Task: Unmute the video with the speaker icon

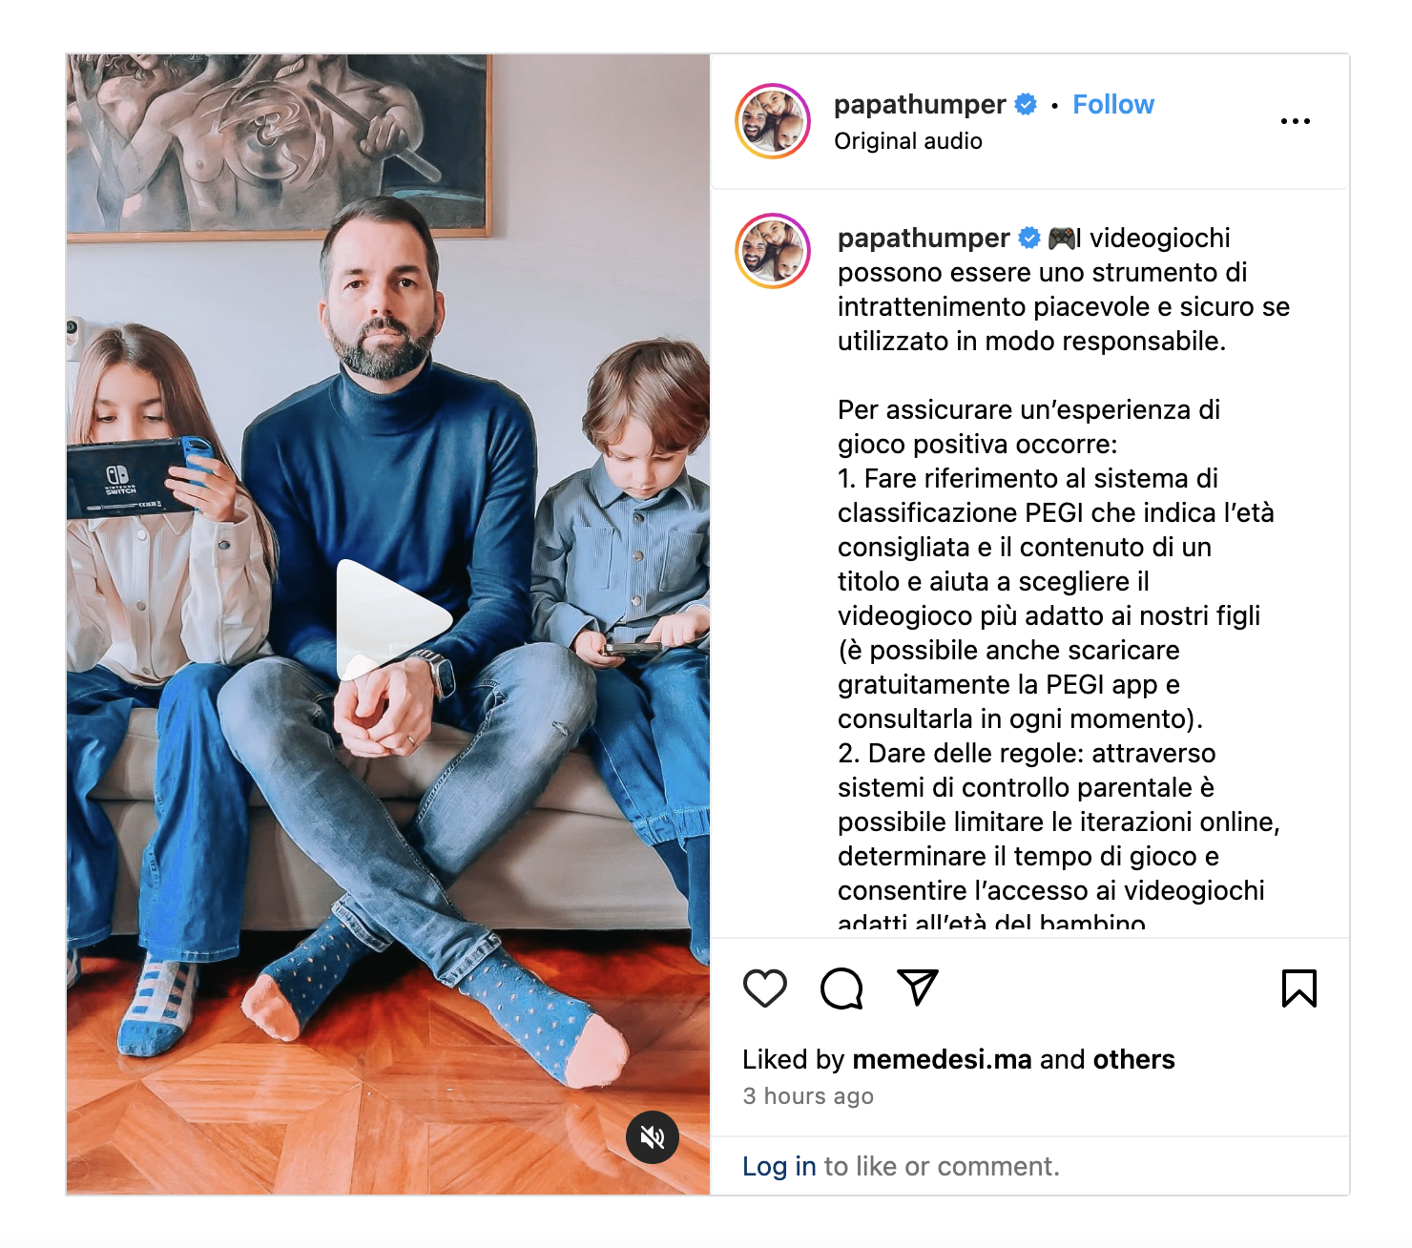Action: (x=653, y=1137)
